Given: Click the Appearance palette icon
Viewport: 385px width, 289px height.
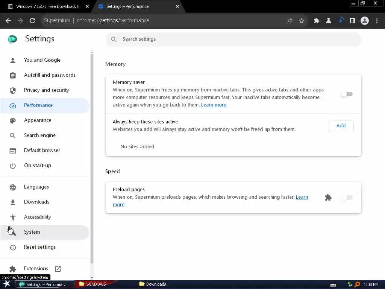Looking at the screenshot, I should point(13,120).
